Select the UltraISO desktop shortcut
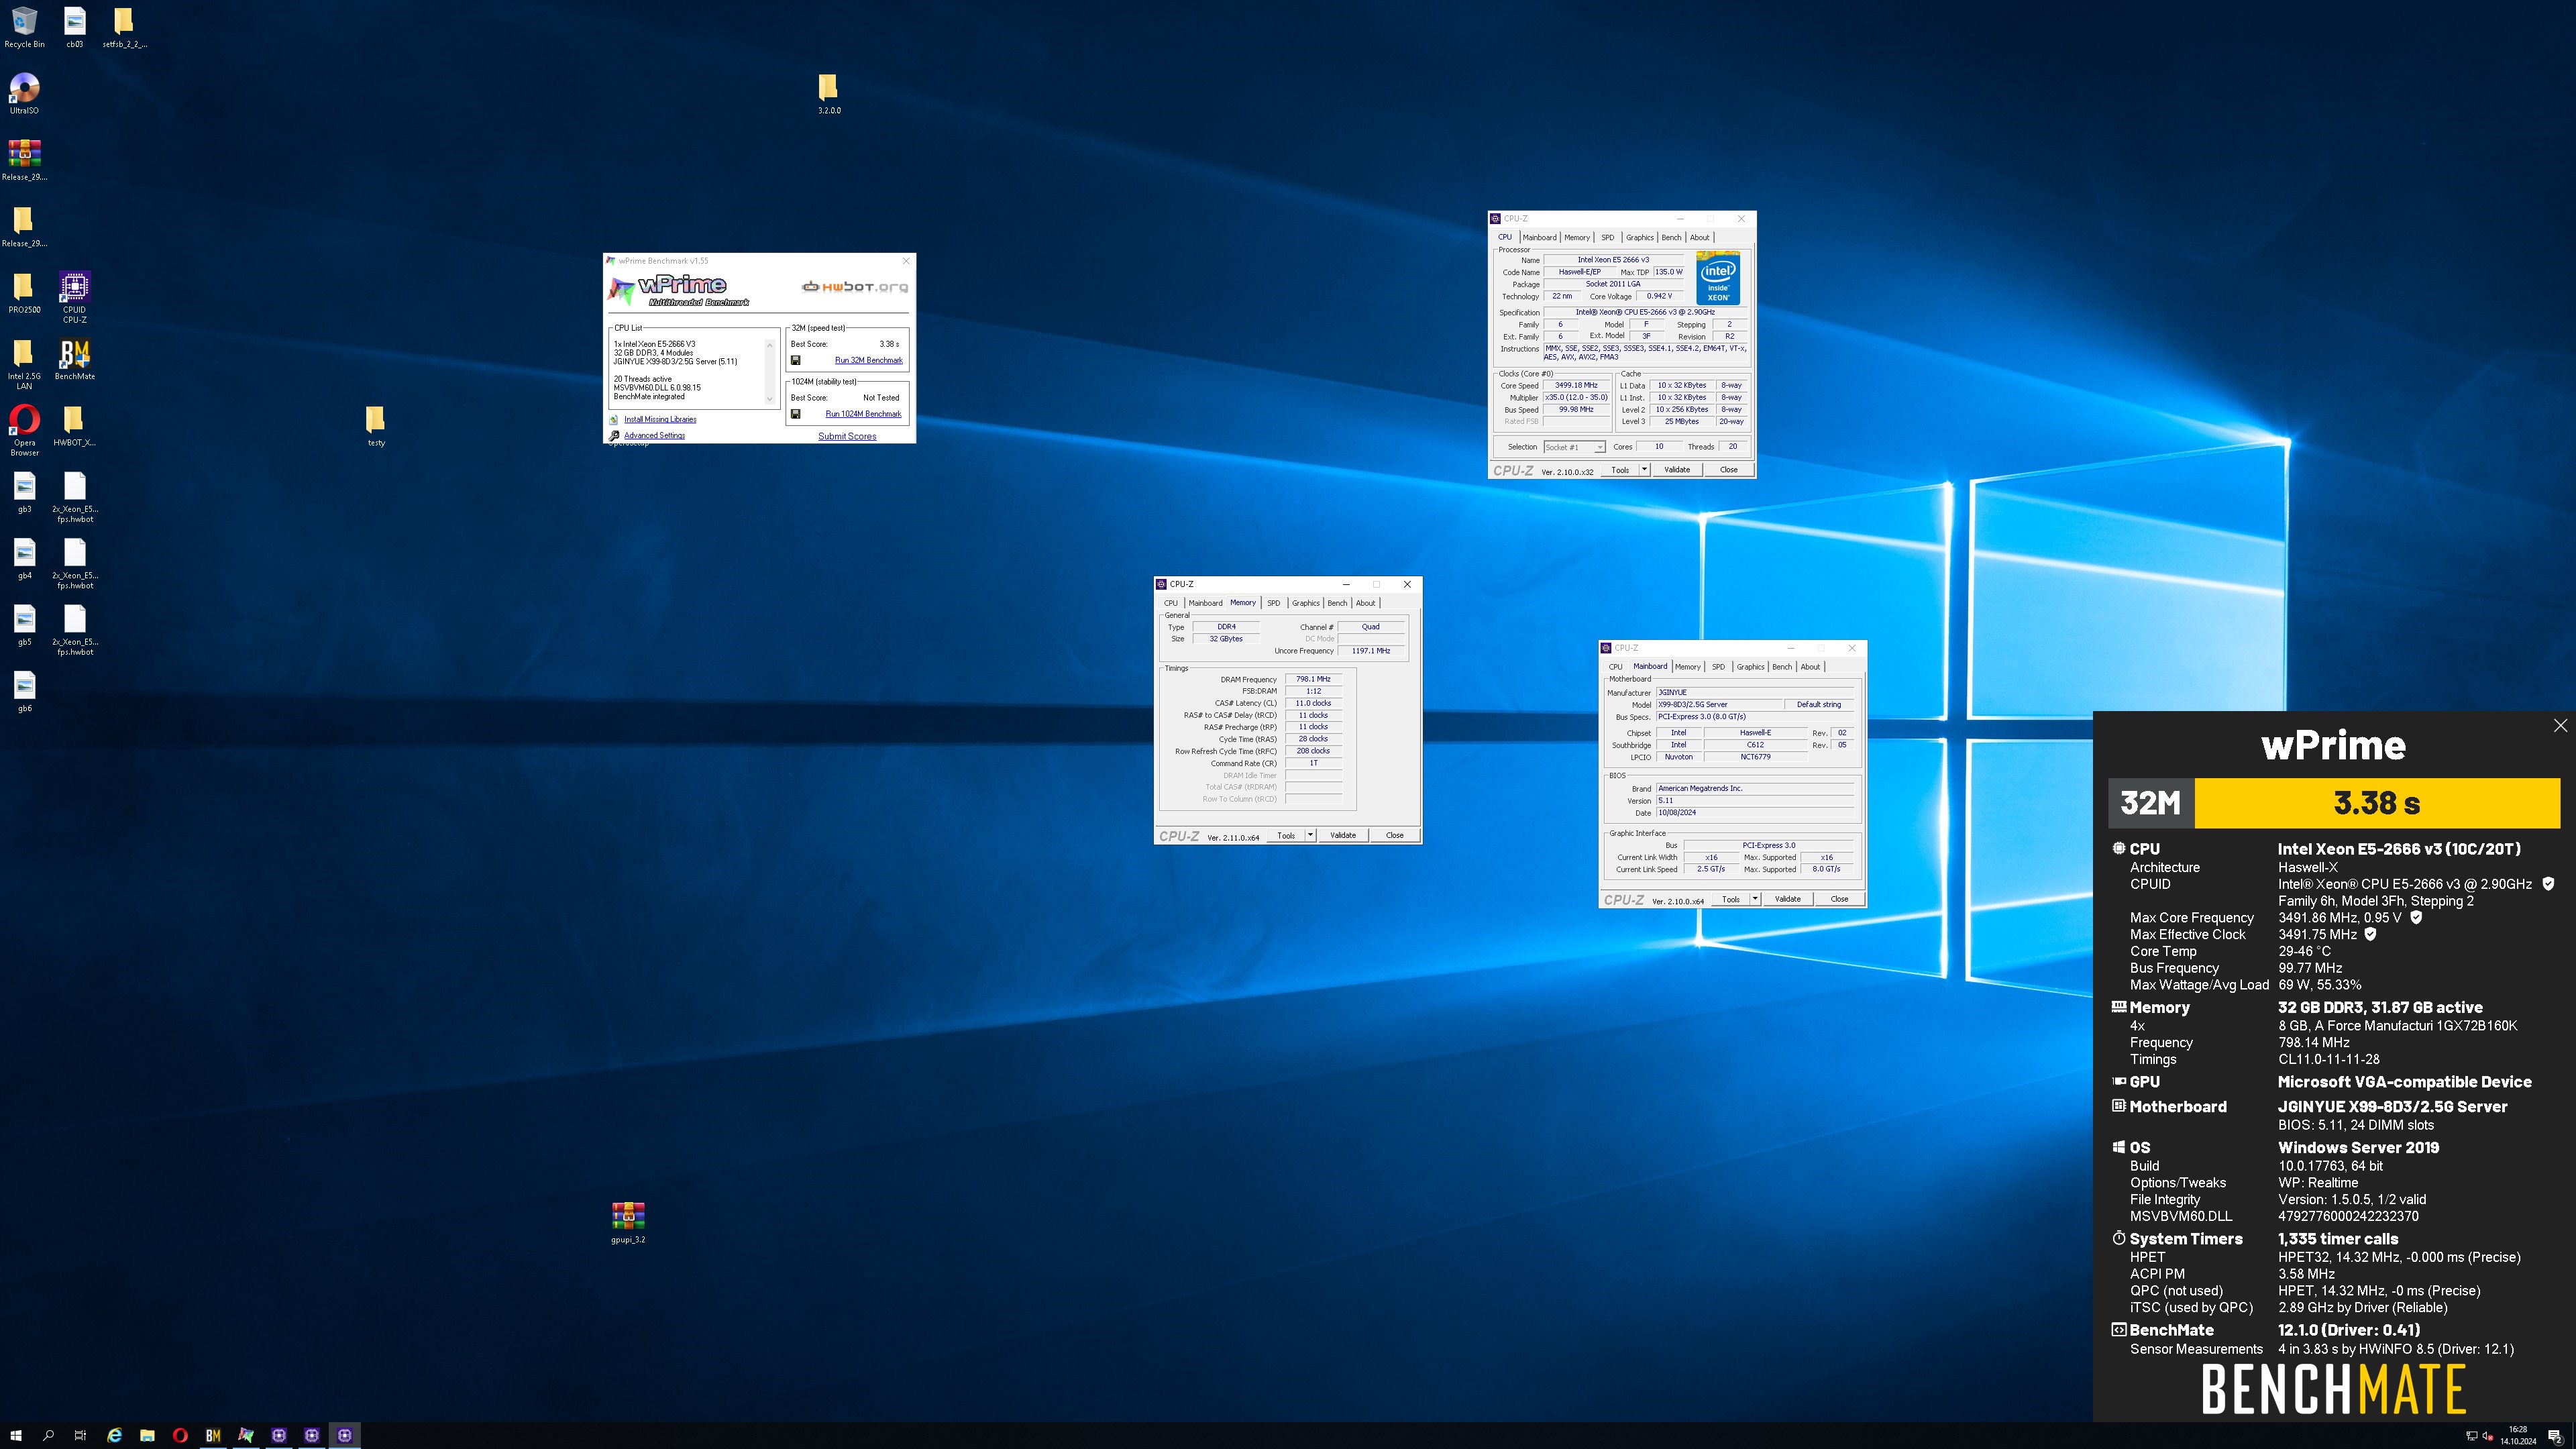The image size is (2576, 1449). [24, 93]
